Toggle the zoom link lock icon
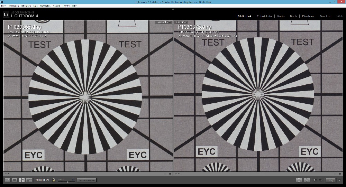Viewport: 346px width, 187px height. (x=54, y=180)
